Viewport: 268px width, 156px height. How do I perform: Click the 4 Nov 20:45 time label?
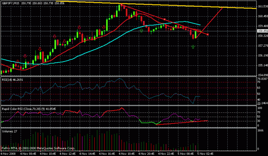pos(146,153)
